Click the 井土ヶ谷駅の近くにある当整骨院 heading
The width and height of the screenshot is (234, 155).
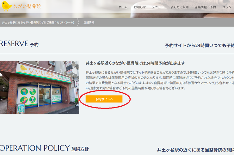(195, 150)
